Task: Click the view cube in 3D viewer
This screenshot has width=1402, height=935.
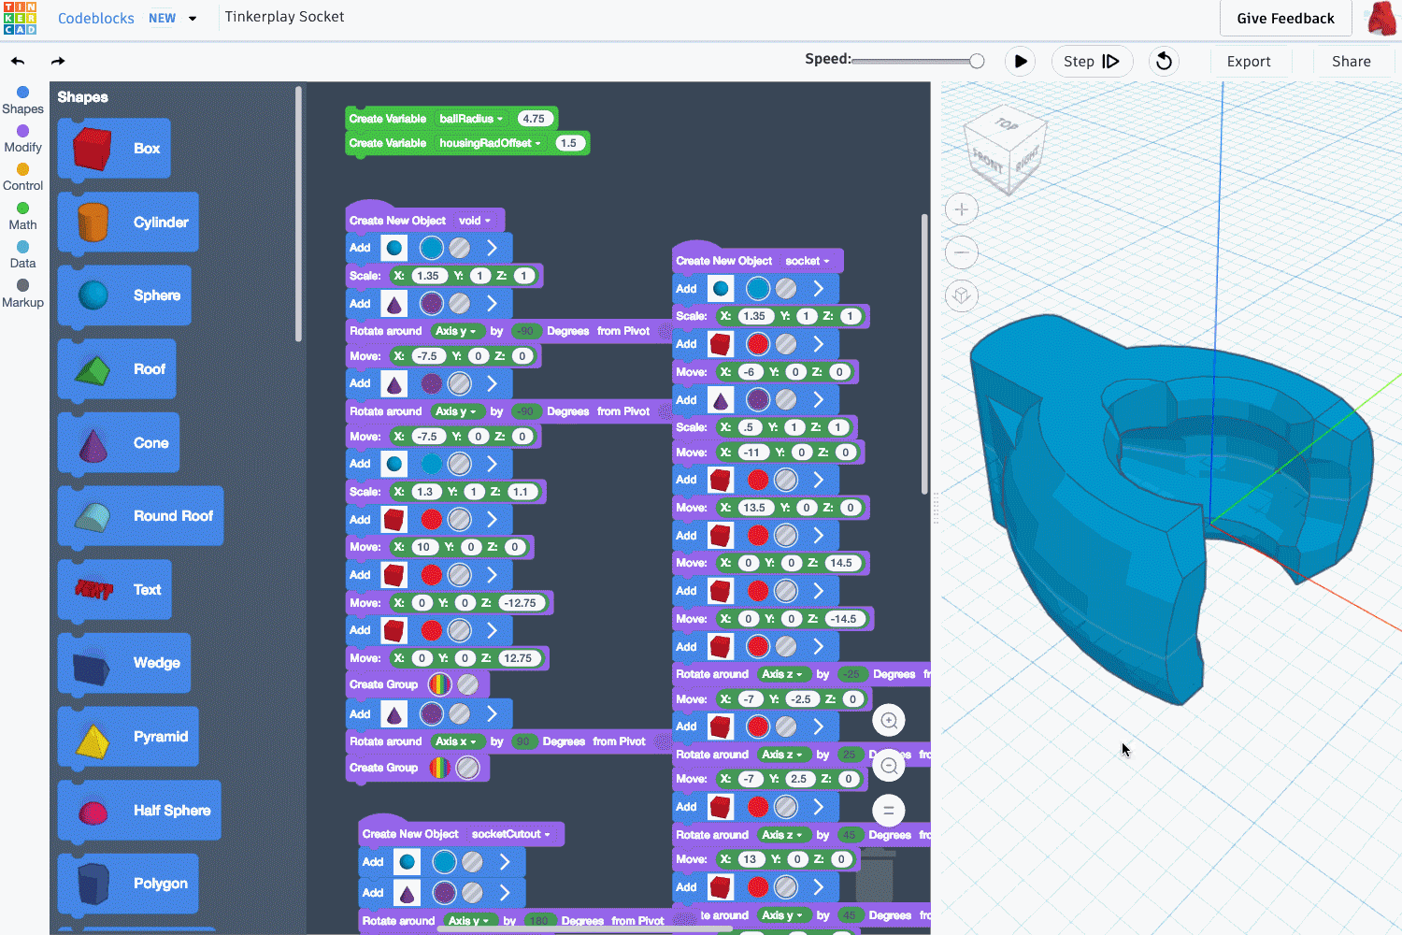Action: [1006, 150]
